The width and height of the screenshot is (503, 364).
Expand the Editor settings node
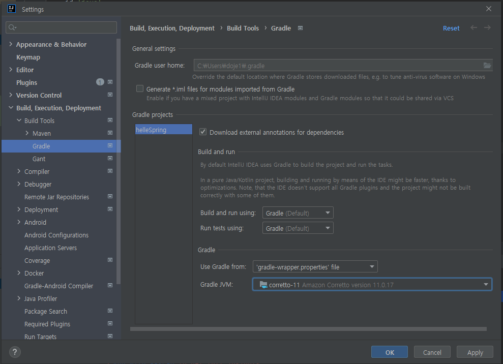coord(11,69)
